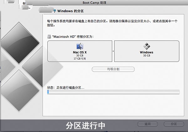
Task: Click the Windows 30 GB size text
Action: (146, 55)
